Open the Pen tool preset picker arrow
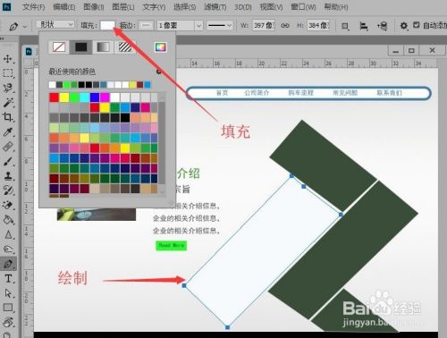 click(25, 27)
